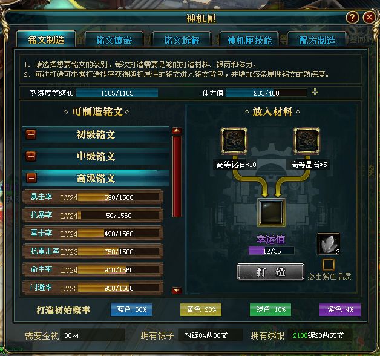Click scrollbar down arrow in inscription list
The width and height of the screenshot is (380, 356).
[177, 290]
